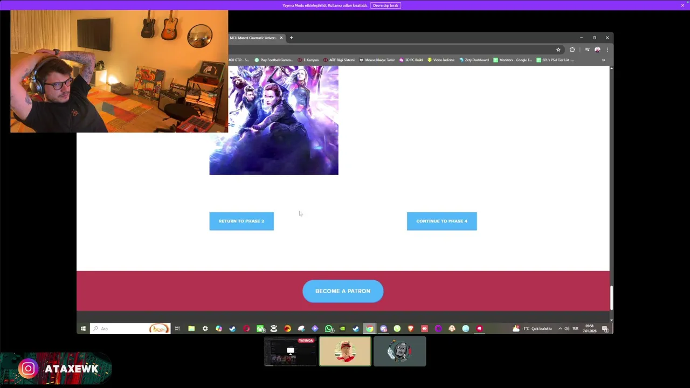Open Settings gear on the taskbar

pyautogui.click(x=205, y=329)
